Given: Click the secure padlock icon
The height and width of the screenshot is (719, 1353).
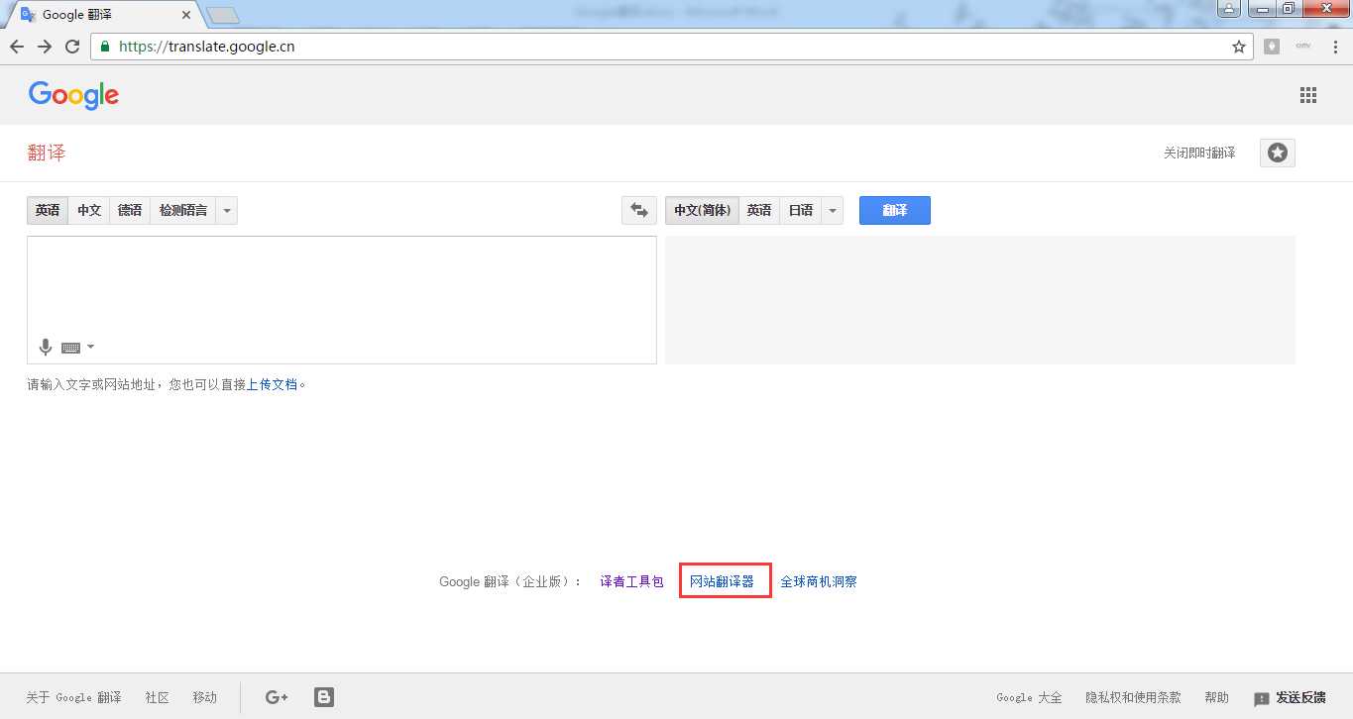Looking at the screenshot, I should click(x=105, y=47).
